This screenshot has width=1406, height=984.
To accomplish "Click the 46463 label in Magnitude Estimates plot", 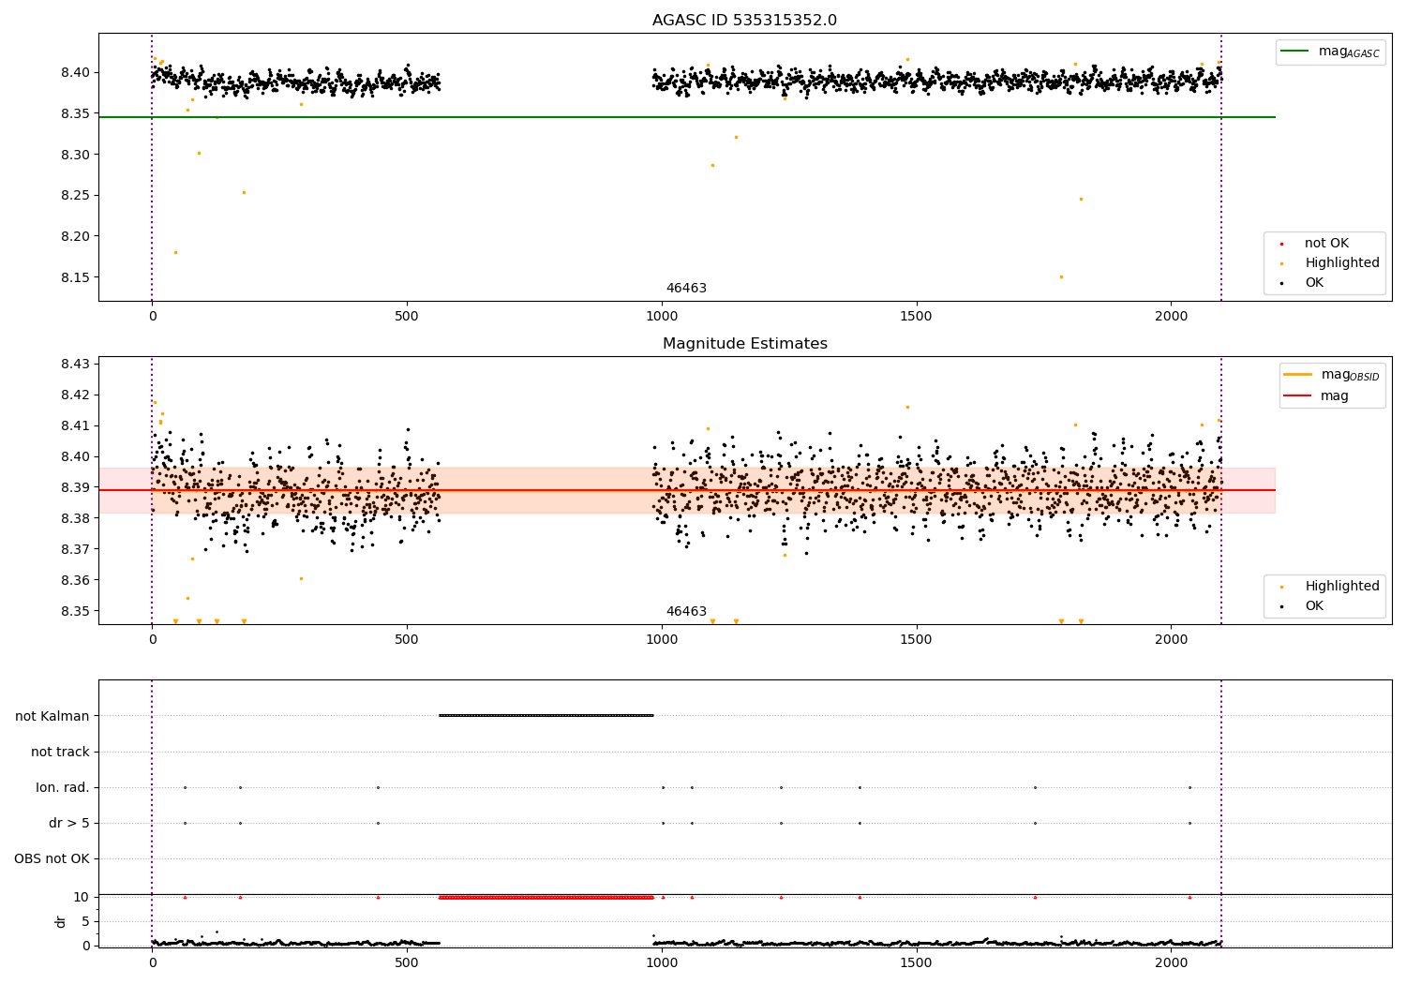I will 686,612.
